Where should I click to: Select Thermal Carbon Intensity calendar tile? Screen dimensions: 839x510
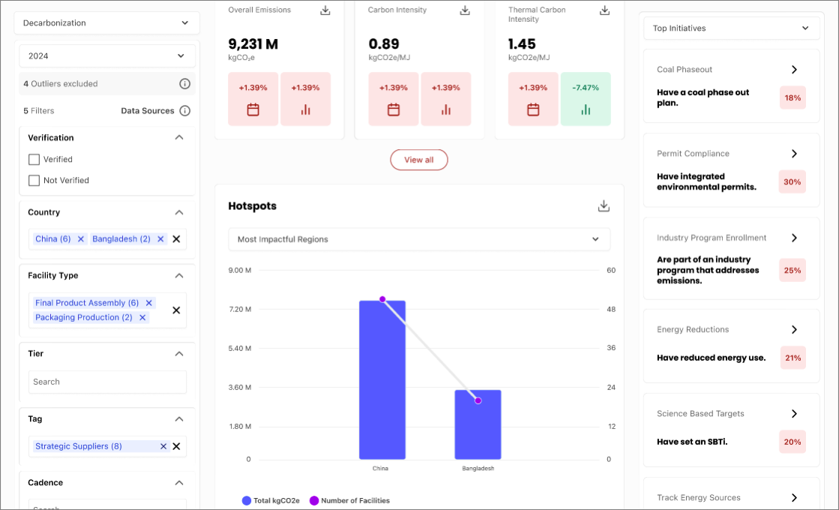pyautogui.click(x=533, y=99)
